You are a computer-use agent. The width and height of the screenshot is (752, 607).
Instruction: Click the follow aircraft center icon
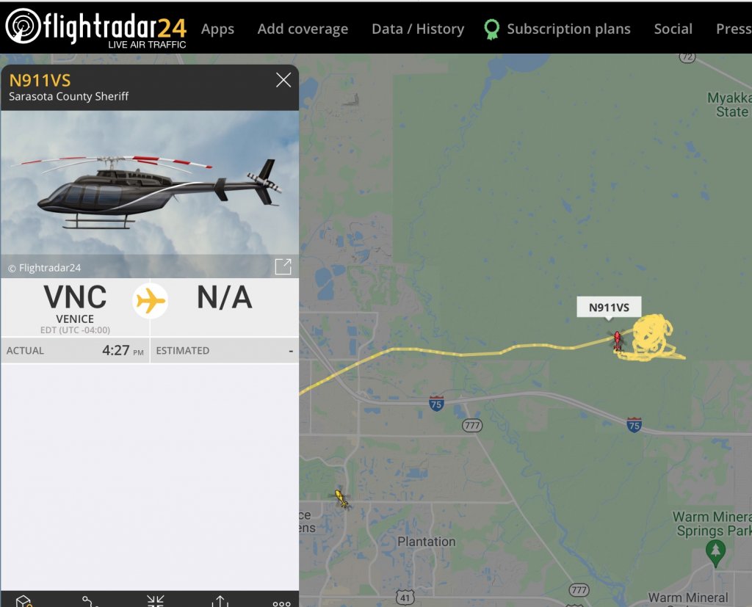tap(156, 601)
